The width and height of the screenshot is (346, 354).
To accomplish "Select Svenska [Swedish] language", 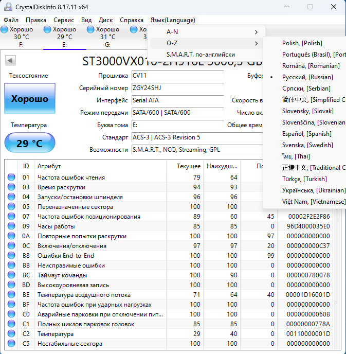I will 304,145.
